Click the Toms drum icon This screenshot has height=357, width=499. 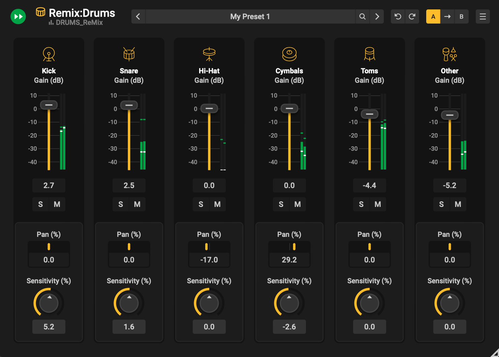(x=369, y=54)
